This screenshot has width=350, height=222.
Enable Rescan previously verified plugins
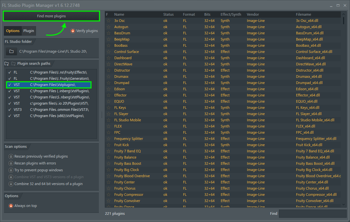(11, 156)
